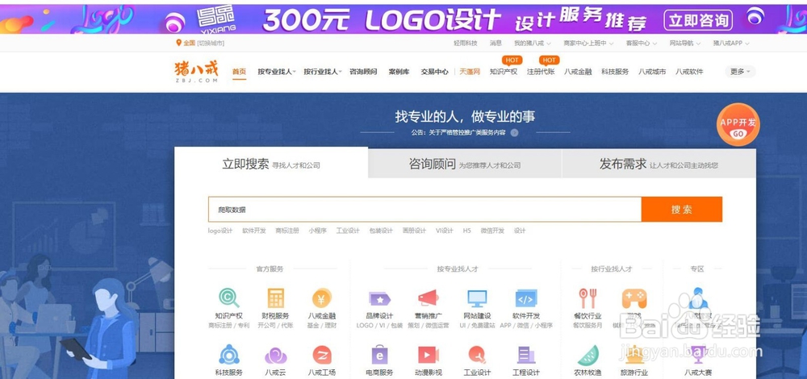The image size is (807, 379).
Task: Select the VI设计 search suggestion
Action: [444, 231]
